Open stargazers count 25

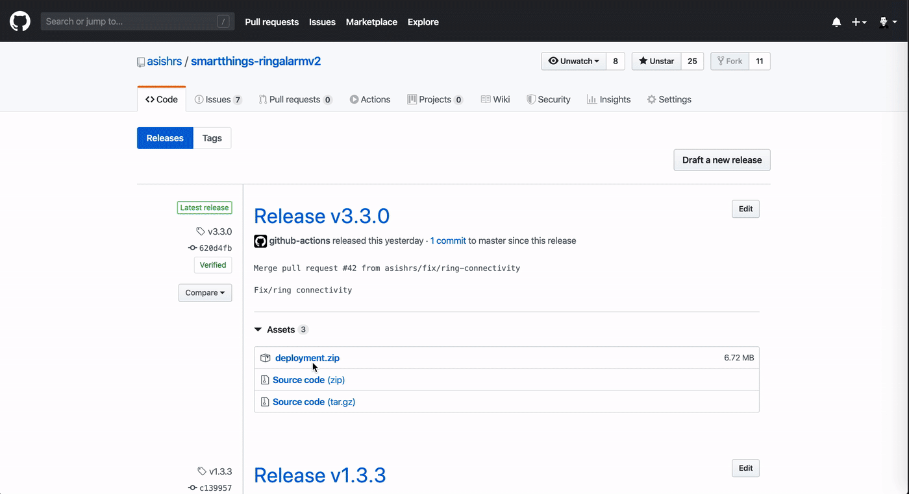(x=692, y=61)
